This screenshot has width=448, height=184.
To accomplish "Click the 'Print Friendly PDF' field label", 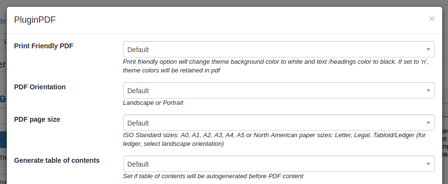I will (x=44, y=46).
